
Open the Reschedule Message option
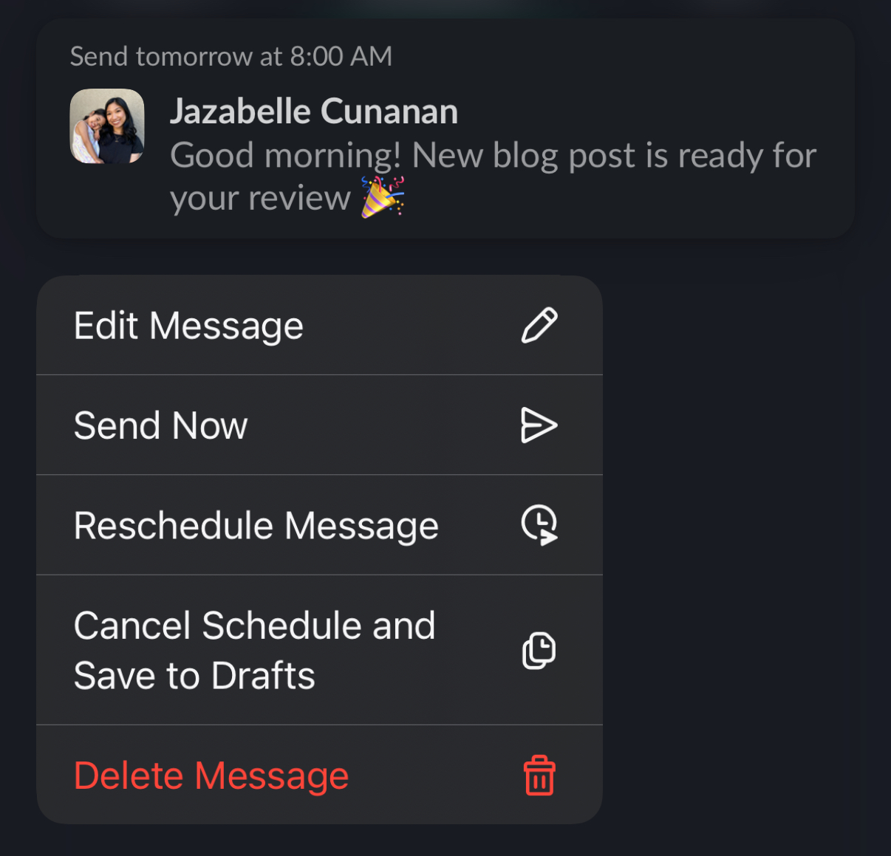(319, 525)
